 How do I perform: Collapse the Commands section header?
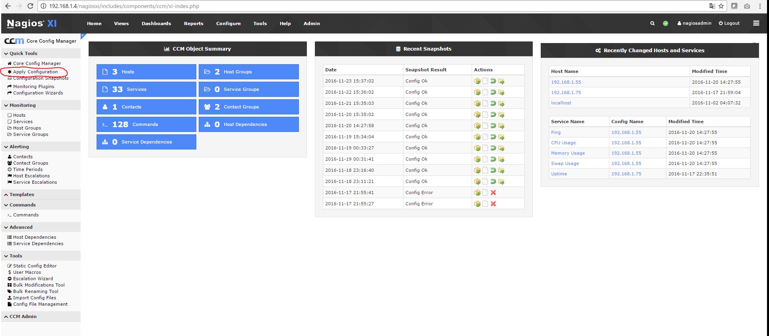coord(41,205)
